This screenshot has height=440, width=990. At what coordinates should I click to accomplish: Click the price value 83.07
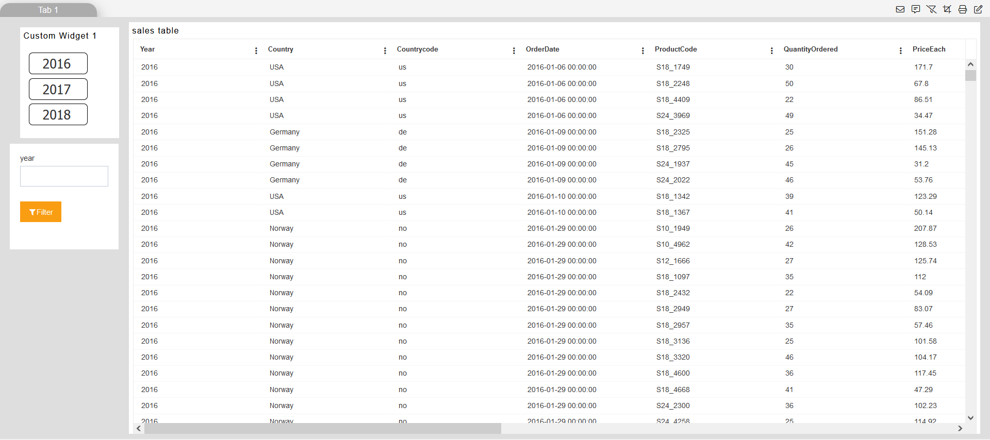coord(923,309)
